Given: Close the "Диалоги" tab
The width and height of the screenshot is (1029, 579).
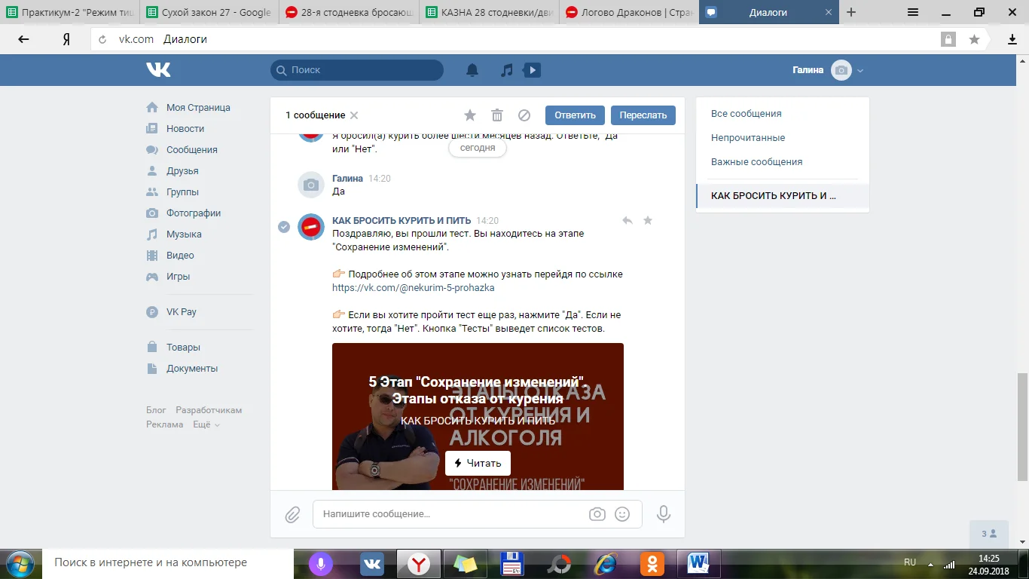Looking at the screenshot, I should click(x=829, y=12).
